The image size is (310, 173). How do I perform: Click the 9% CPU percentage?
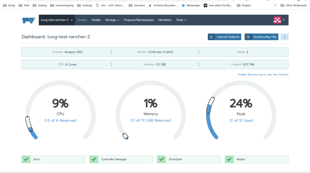(60, 103)
